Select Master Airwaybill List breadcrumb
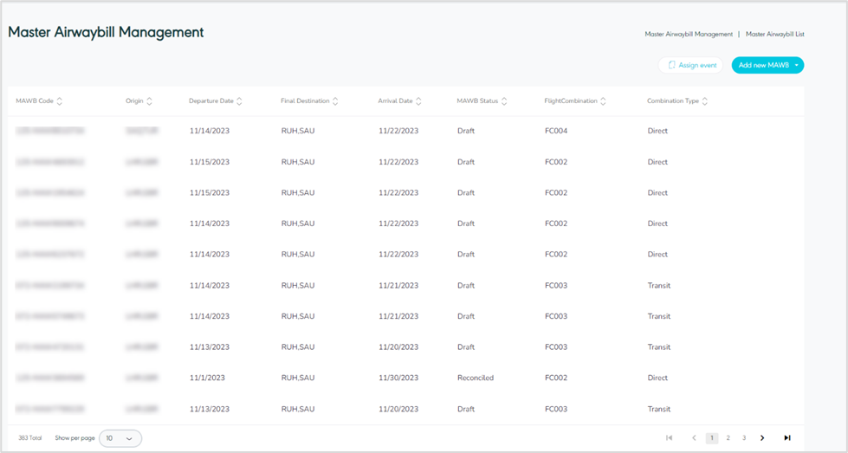848x453 pixels. (x=774, y=35)
